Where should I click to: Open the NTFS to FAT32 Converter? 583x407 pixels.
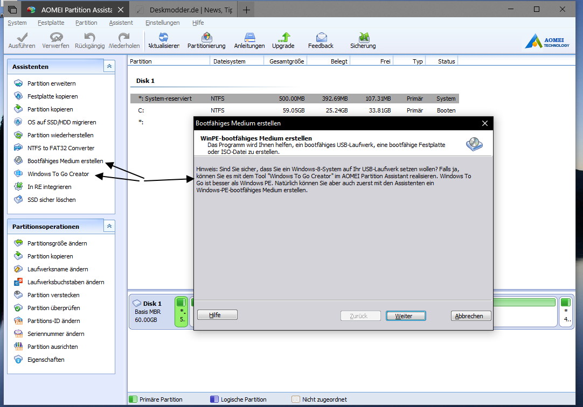(x=60, y=148)
